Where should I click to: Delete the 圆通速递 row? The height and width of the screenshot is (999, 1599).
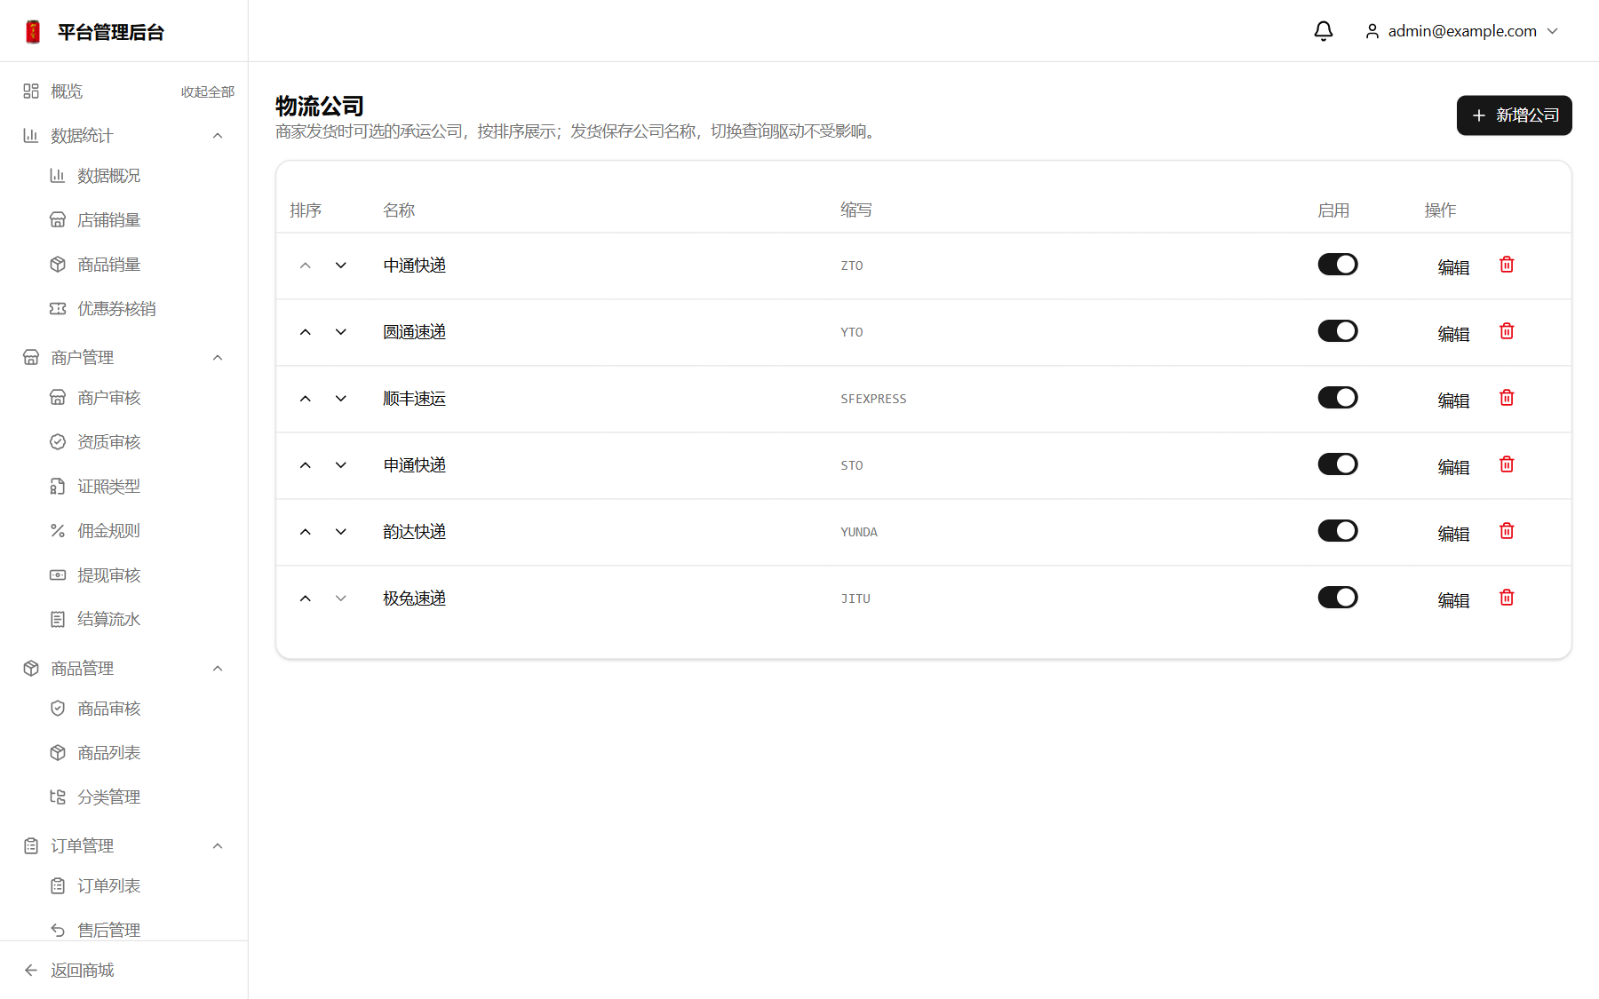tap(1507, 331)
